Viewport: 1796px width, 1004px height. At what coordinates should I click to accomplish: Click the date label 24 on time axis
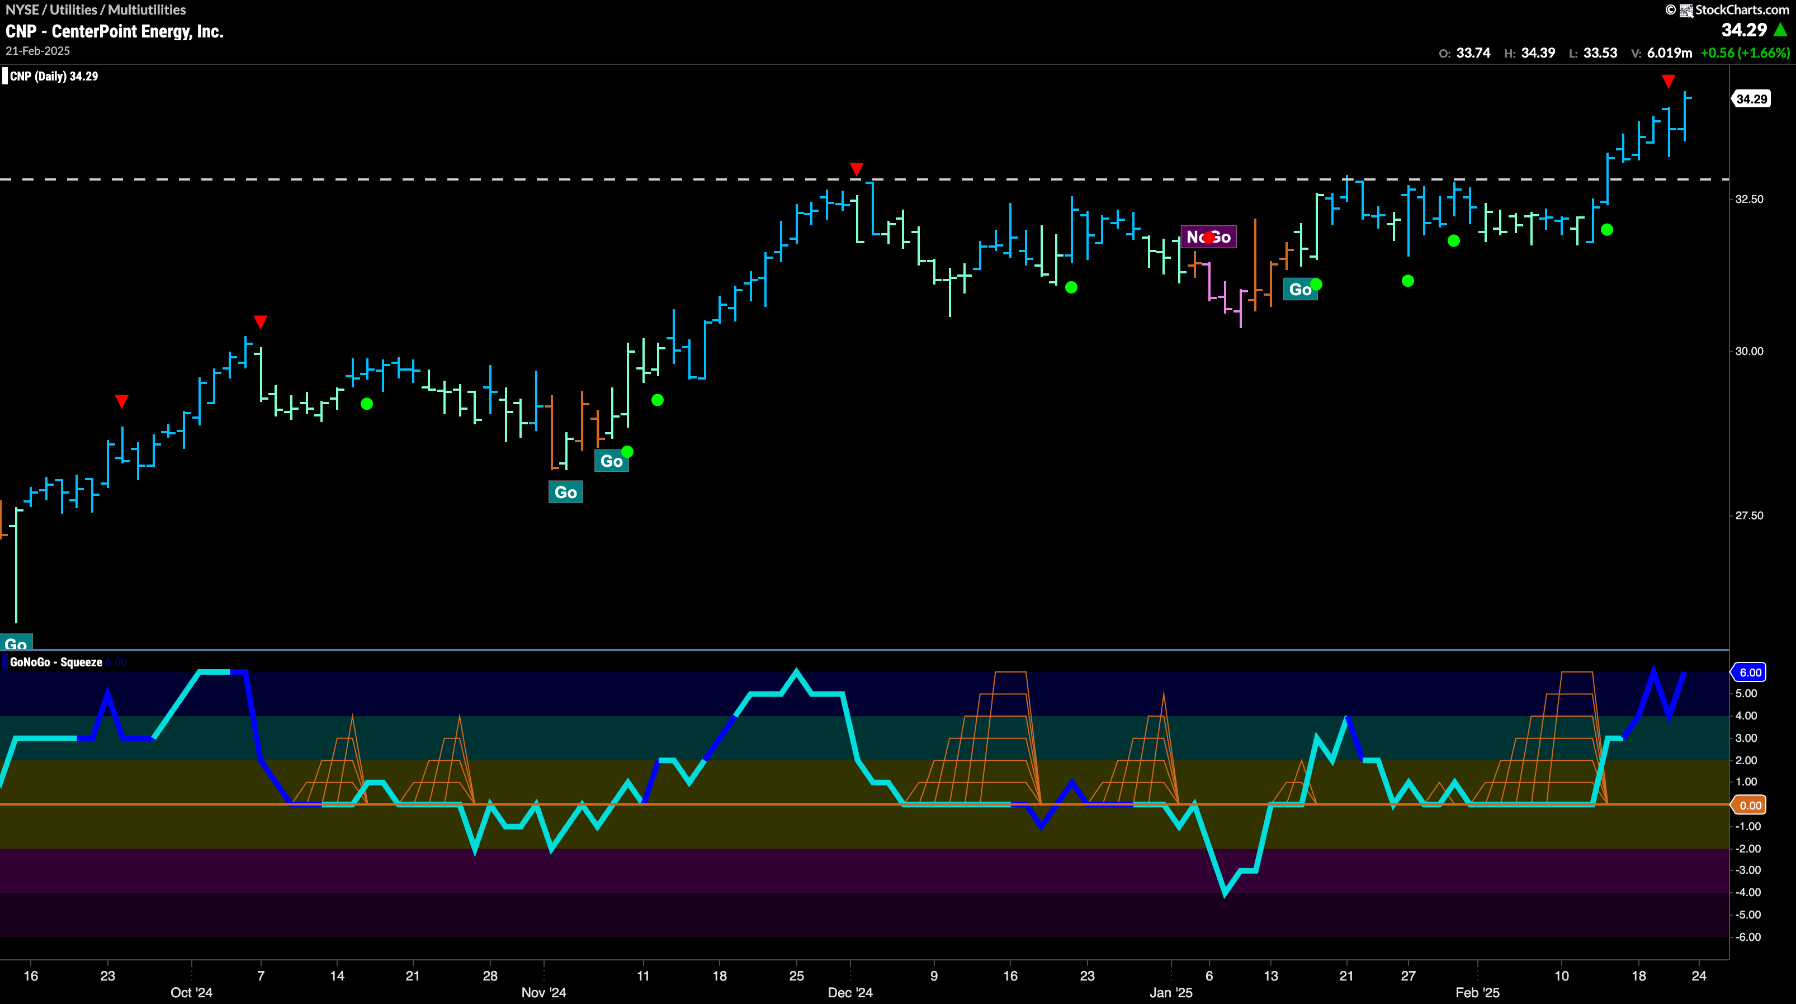click(1699, 976)
